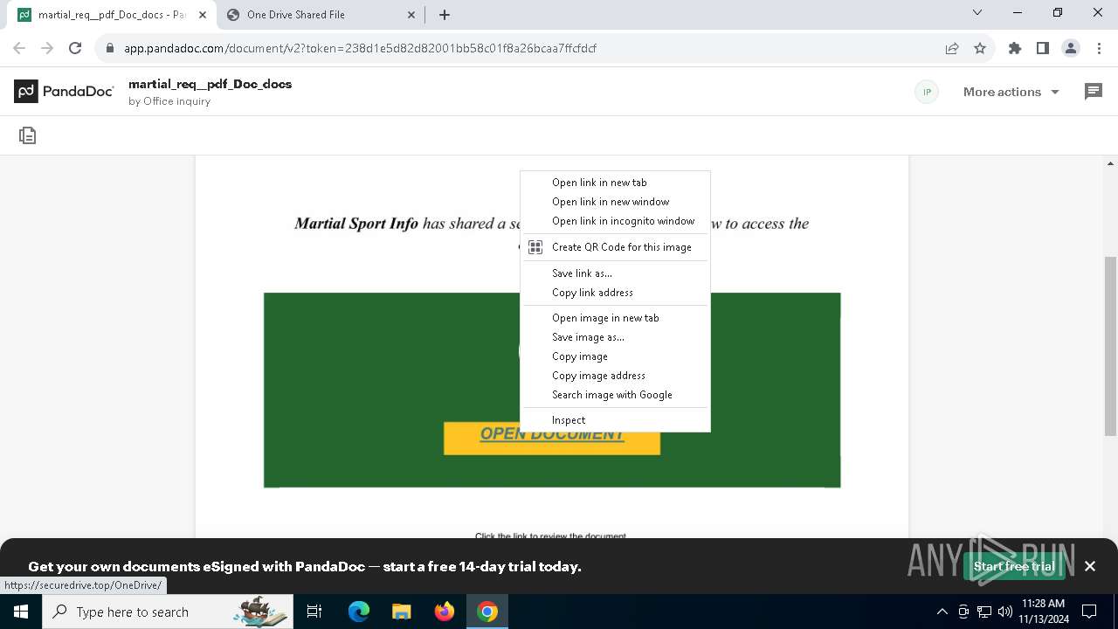Expand the tab search chevron
Viewport: 1118px width, 629px height.
[x=977, y=13]
